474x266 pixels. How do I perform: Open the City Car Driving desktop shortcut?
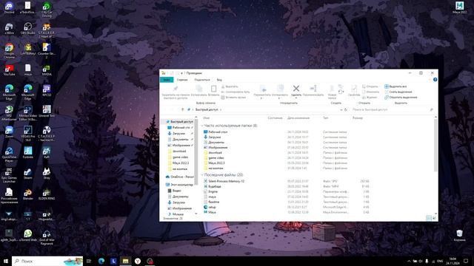coord(47,9)
